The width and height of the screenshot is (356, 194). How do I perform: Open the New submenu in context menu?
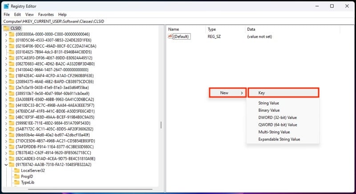point(228,93)
